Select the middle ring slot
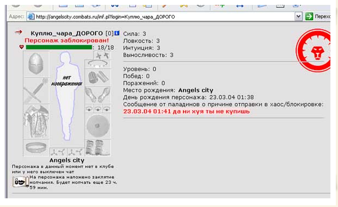The image size is (338, 207). (98, 109)
